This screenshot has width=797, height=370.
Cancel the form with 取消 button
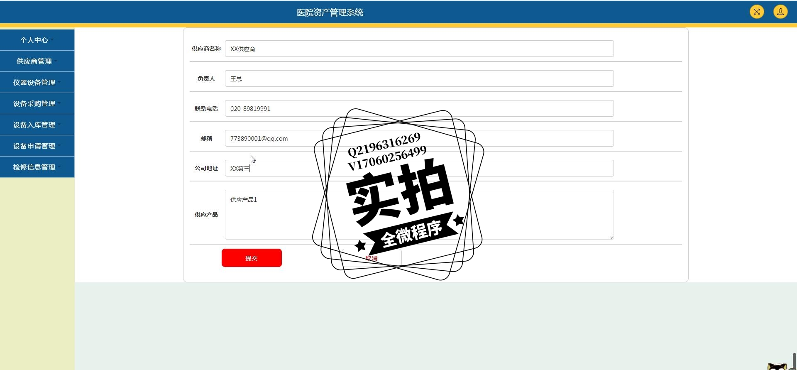click(x=372, y=258)
